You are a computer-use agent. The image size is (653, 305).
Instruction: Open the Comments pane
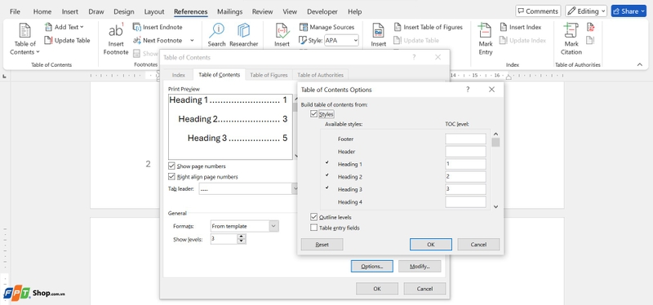tap(538, 11)
